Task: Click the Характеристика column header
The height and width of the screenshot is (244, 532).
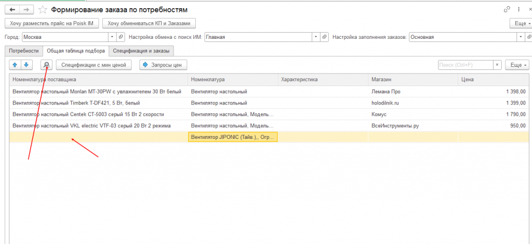Action: 323,80
